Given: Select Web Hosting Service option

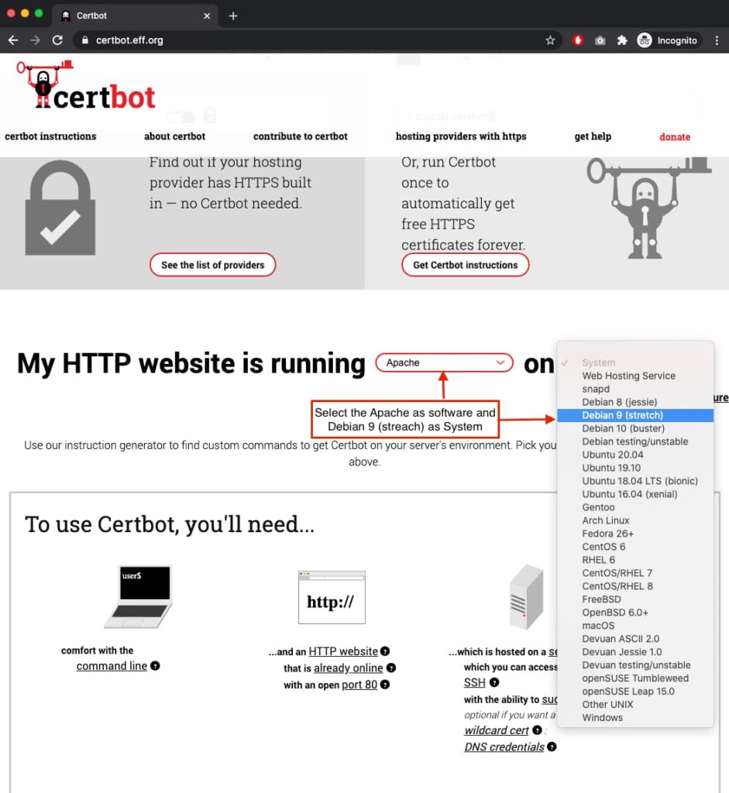Looking at the screenshot, I should [x=635, y=376].
